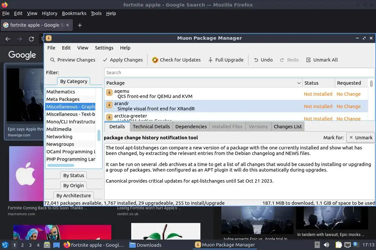Switch to the Technical Details tab
The height and width of the screenshot is (250, 376).
[151, 127]
